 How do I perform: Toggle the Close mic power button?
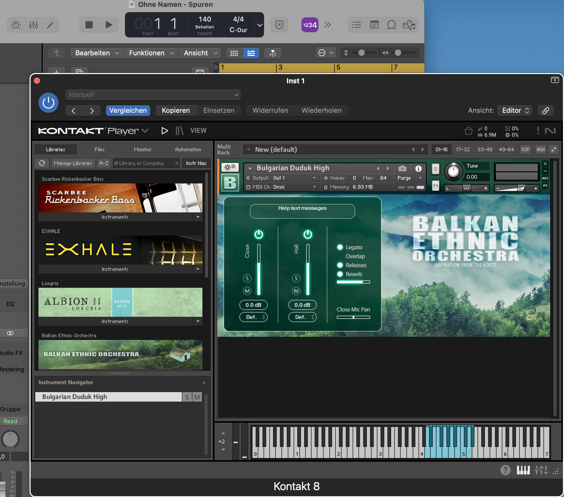tap(259, 234)
